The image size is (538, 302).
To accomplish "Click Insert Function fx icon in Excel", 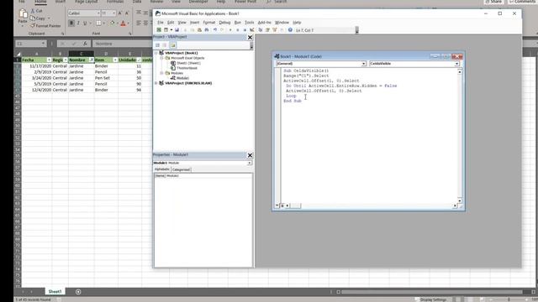I will [x=85, y=44].
